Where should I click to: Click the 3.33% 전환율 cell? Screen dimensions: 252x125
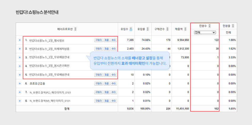click(x=232, y=57)
